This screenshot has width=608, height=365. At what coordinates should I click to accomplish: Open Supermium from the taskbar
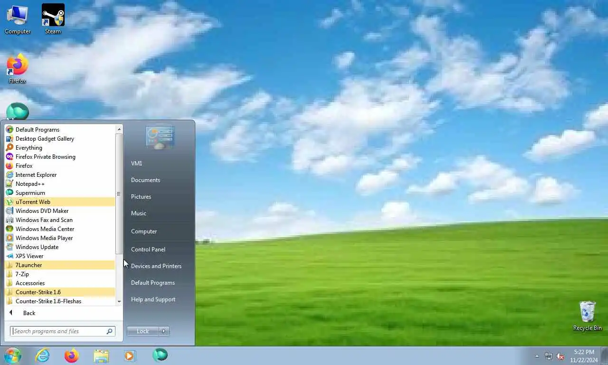(x=160, y=355)
